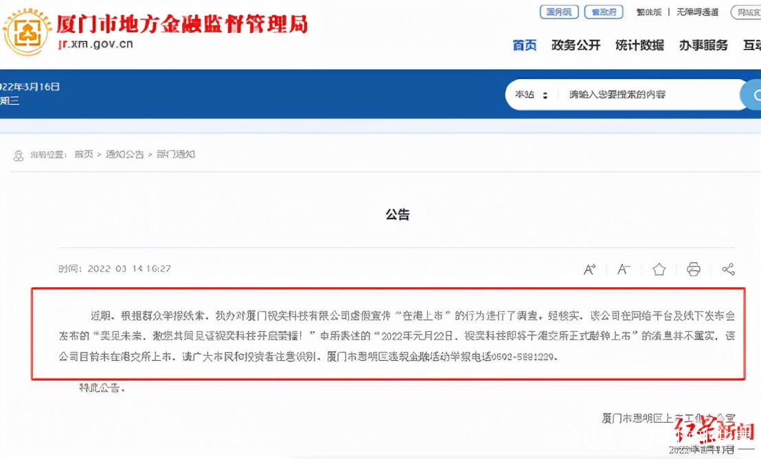Viewport: 761px width, 459px height.
Task: Click the 首页 breadcrumb link
Action: point(84,155)
